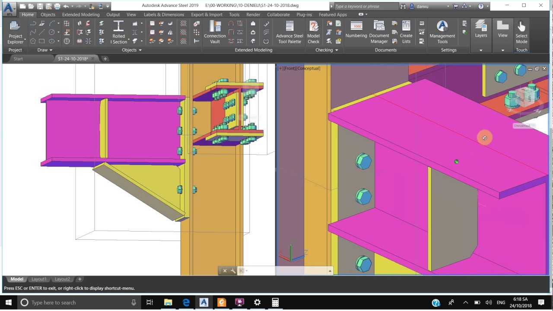Click the Save As icon

point(48,6)
